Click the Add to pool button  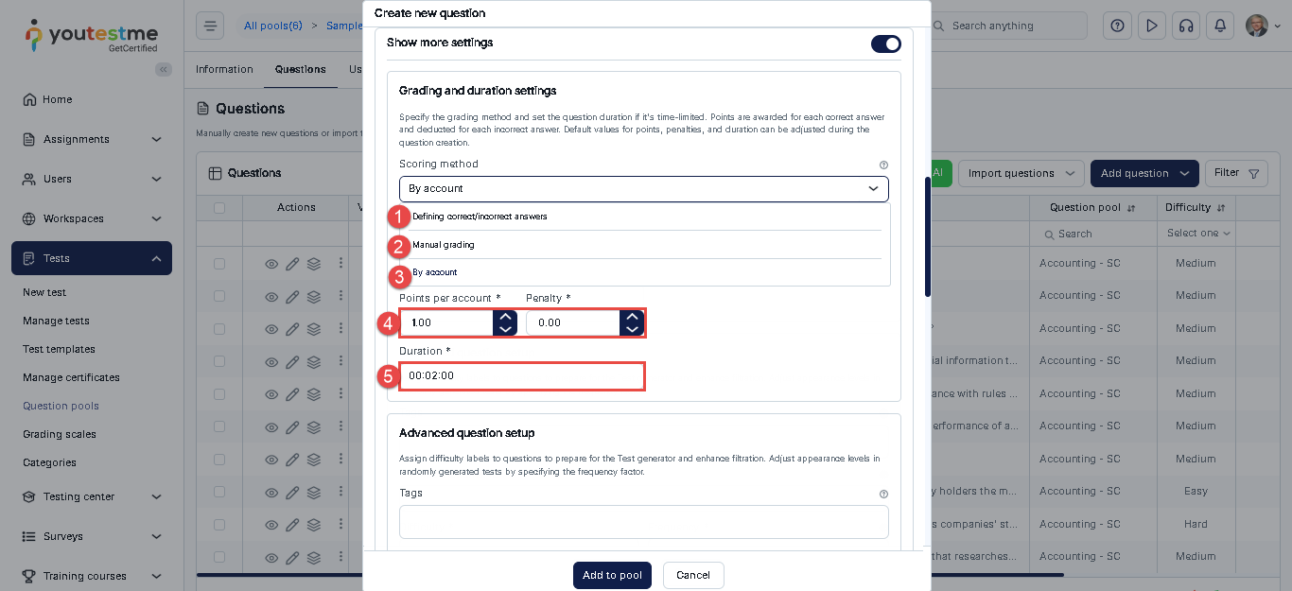click(x=612, y=575)
